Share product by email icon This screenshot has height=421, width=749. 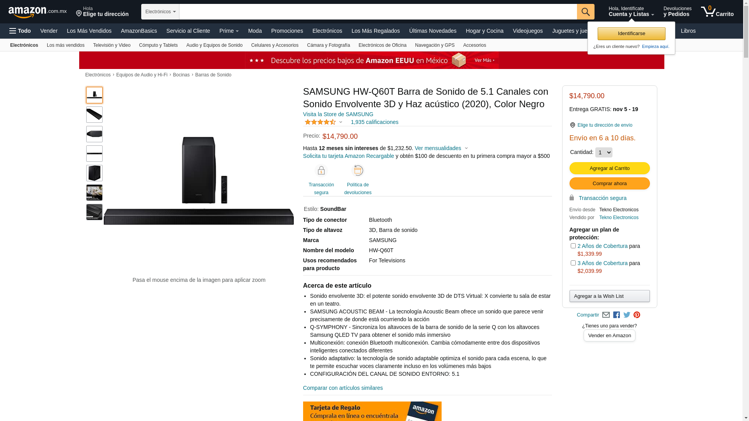coord(606,315)
